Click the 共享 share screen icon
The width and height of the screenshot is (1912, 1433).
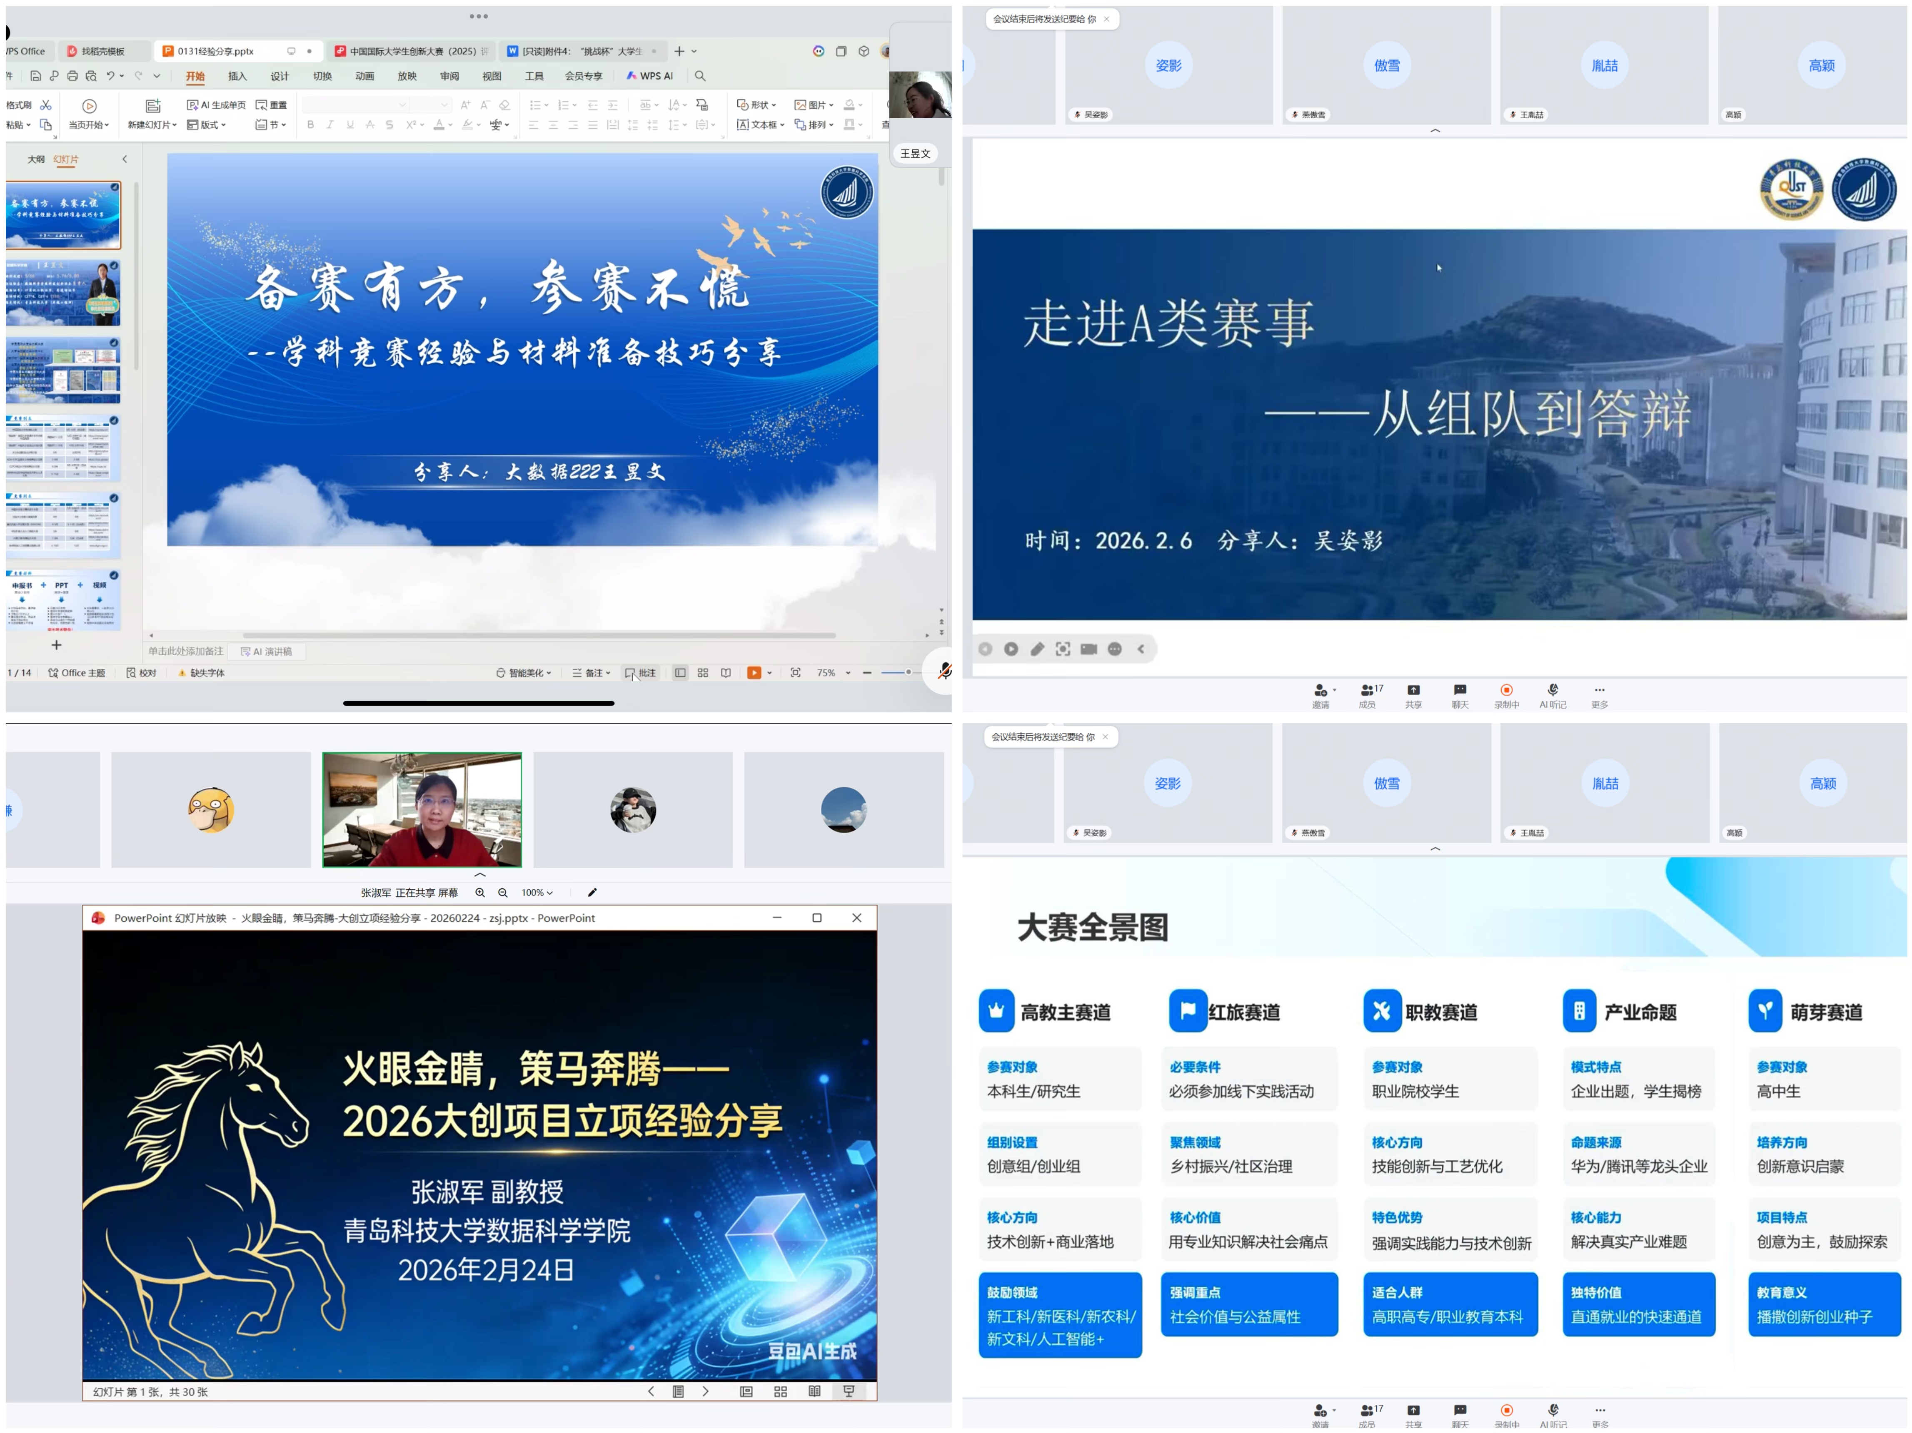(1413, 691)
